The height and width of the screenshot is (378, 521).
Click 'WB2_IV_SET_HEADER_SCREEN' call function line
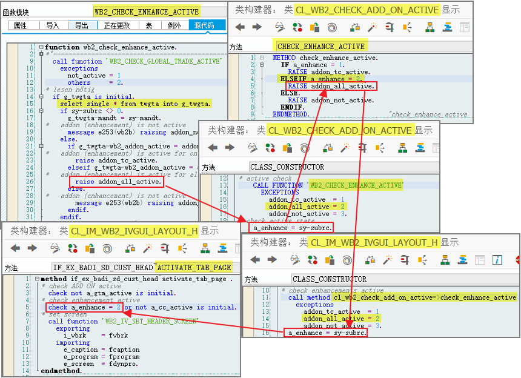click(123, 321)
